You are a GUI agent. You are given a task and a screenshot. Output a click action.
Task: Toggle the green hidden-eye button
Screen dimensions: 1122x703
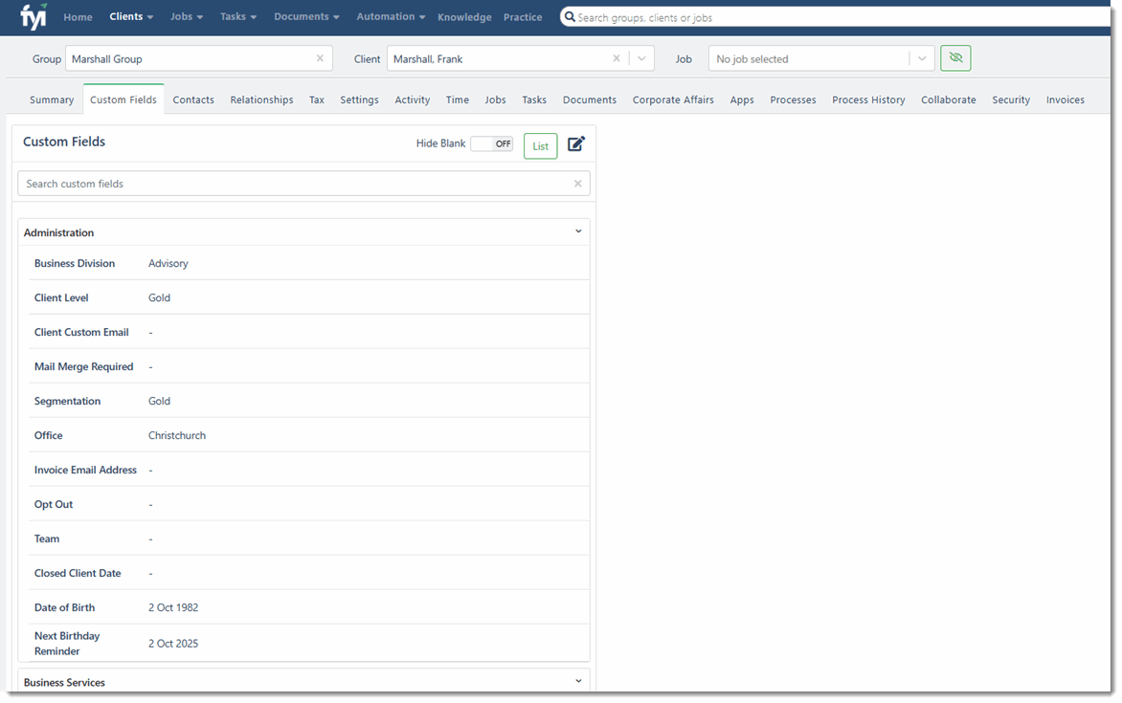coord(955,58)
